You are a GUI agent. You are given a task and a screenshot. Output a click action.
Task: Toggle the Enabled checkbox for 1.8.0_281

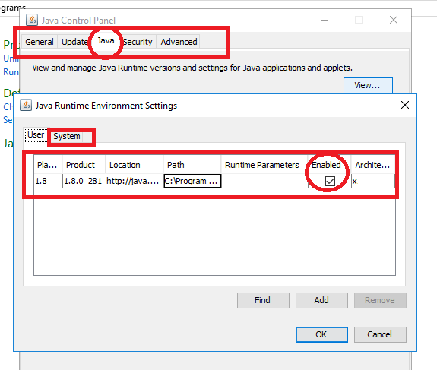pyautogui.click(x=330, y=181)
